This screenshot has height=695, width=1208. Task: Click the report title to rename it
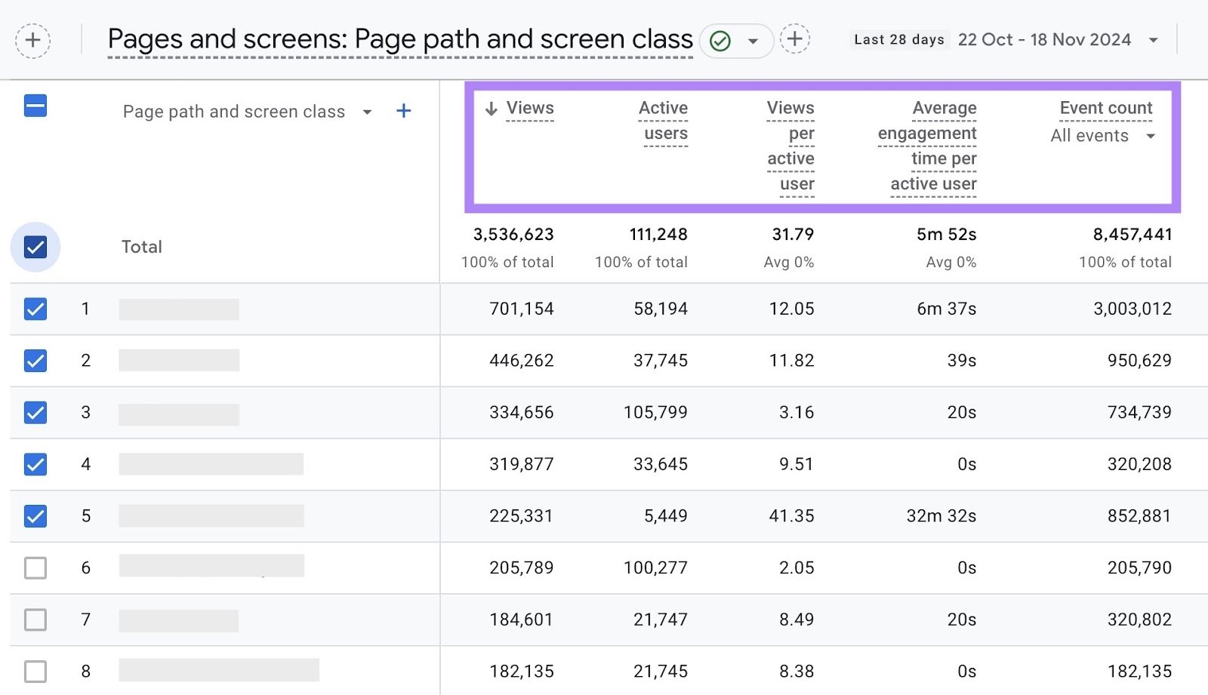coord(400,38)
